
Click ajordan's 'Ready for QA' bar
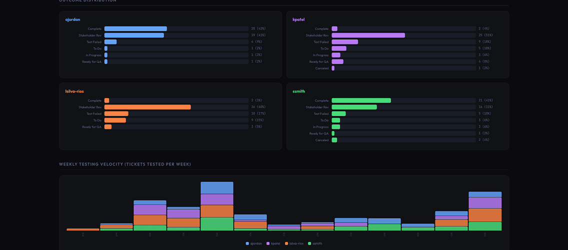pos(106,61)
